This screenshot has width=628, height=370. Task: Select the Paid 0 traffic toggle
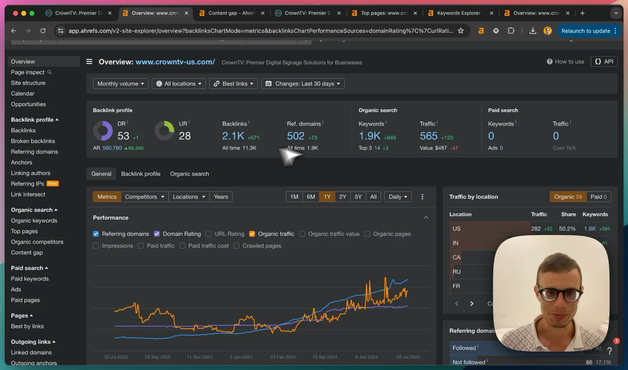(x=599, y=197)
